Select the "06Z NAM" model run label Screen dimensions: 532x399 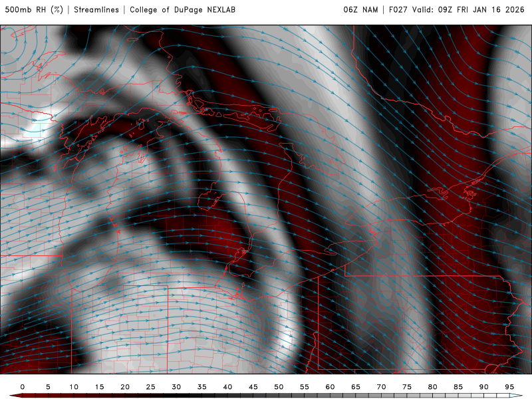tap(360, 9)
